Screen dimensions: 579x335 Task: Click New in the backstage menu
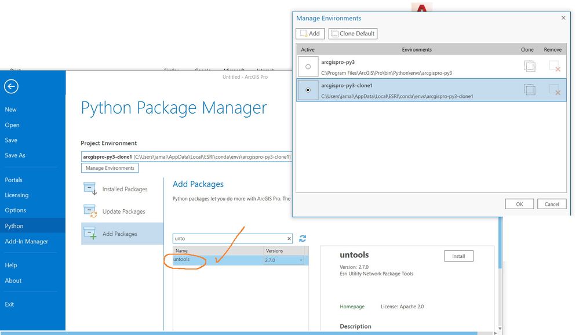tap(10, 110)
